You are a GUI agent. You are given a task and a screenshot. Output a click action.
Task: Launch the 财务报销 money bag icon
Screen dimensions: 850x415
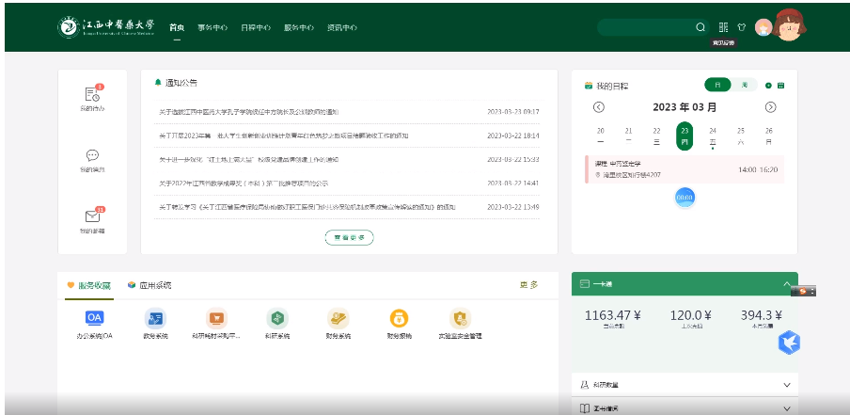[x=399, y=318]
